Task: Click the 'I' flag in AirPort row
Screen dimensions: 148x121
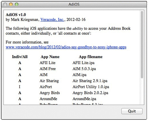Action: click(x=19, y=87)
